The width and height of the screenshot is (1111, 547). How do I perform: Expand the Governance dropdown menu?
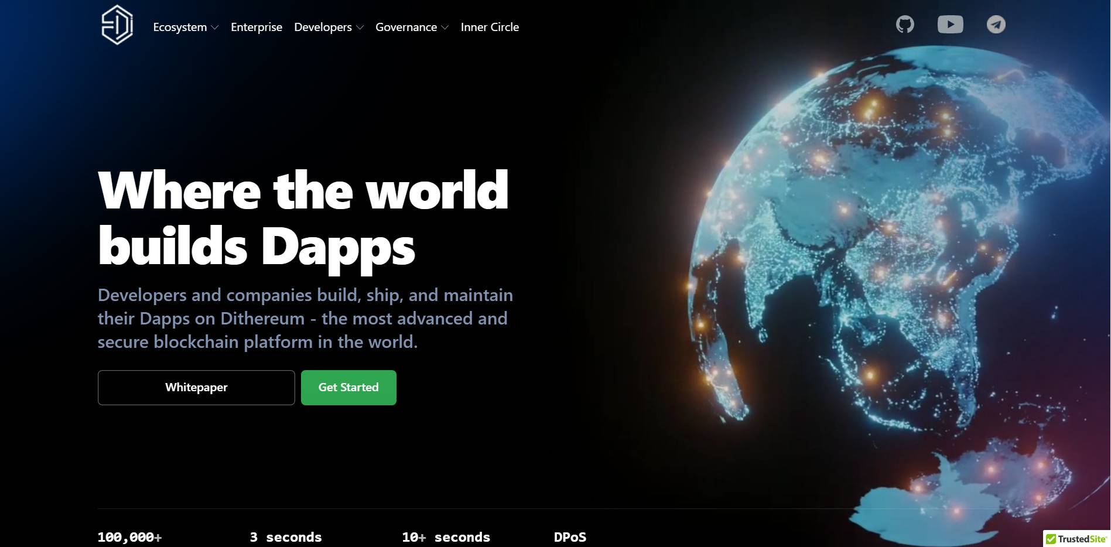point(412,27)
